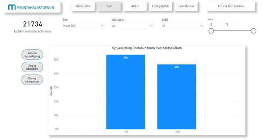Show the Kyn og námsgreinar view
The width and height of the screenshot is (262, 140).
coord(32,80)
